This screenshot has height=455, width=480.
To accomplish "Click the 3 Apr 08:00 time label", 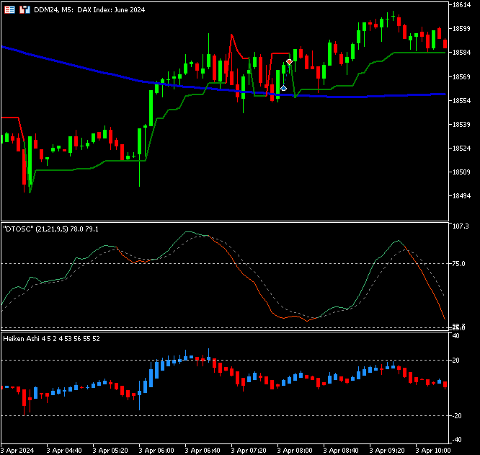I will coord(295,451).
